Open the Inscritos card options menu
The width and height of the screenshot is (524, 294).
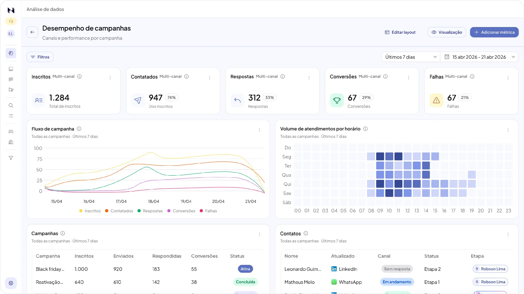110,78
